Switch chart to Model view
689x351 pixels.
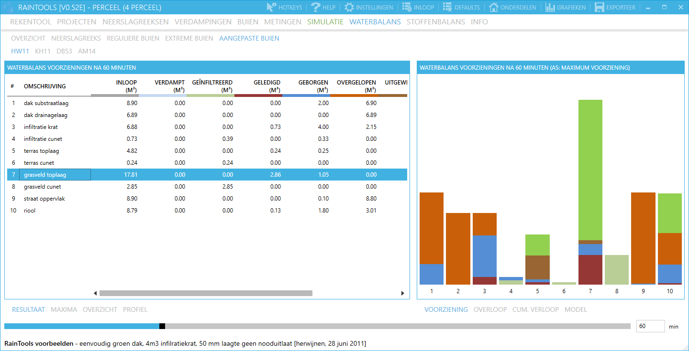coord(576,309)
